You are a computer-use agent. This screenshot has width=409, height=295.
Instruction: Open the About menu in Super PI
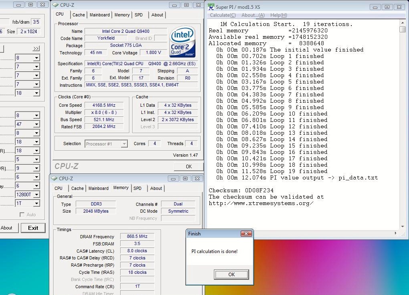(x=253, y=15)
